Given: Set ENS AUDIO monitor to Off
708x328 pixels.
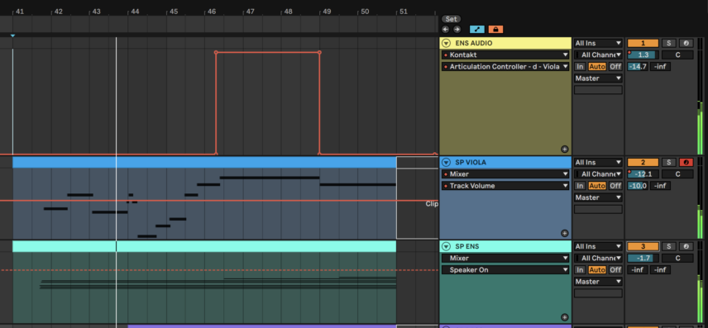Looking at the screenshot, I should [615, 66].
